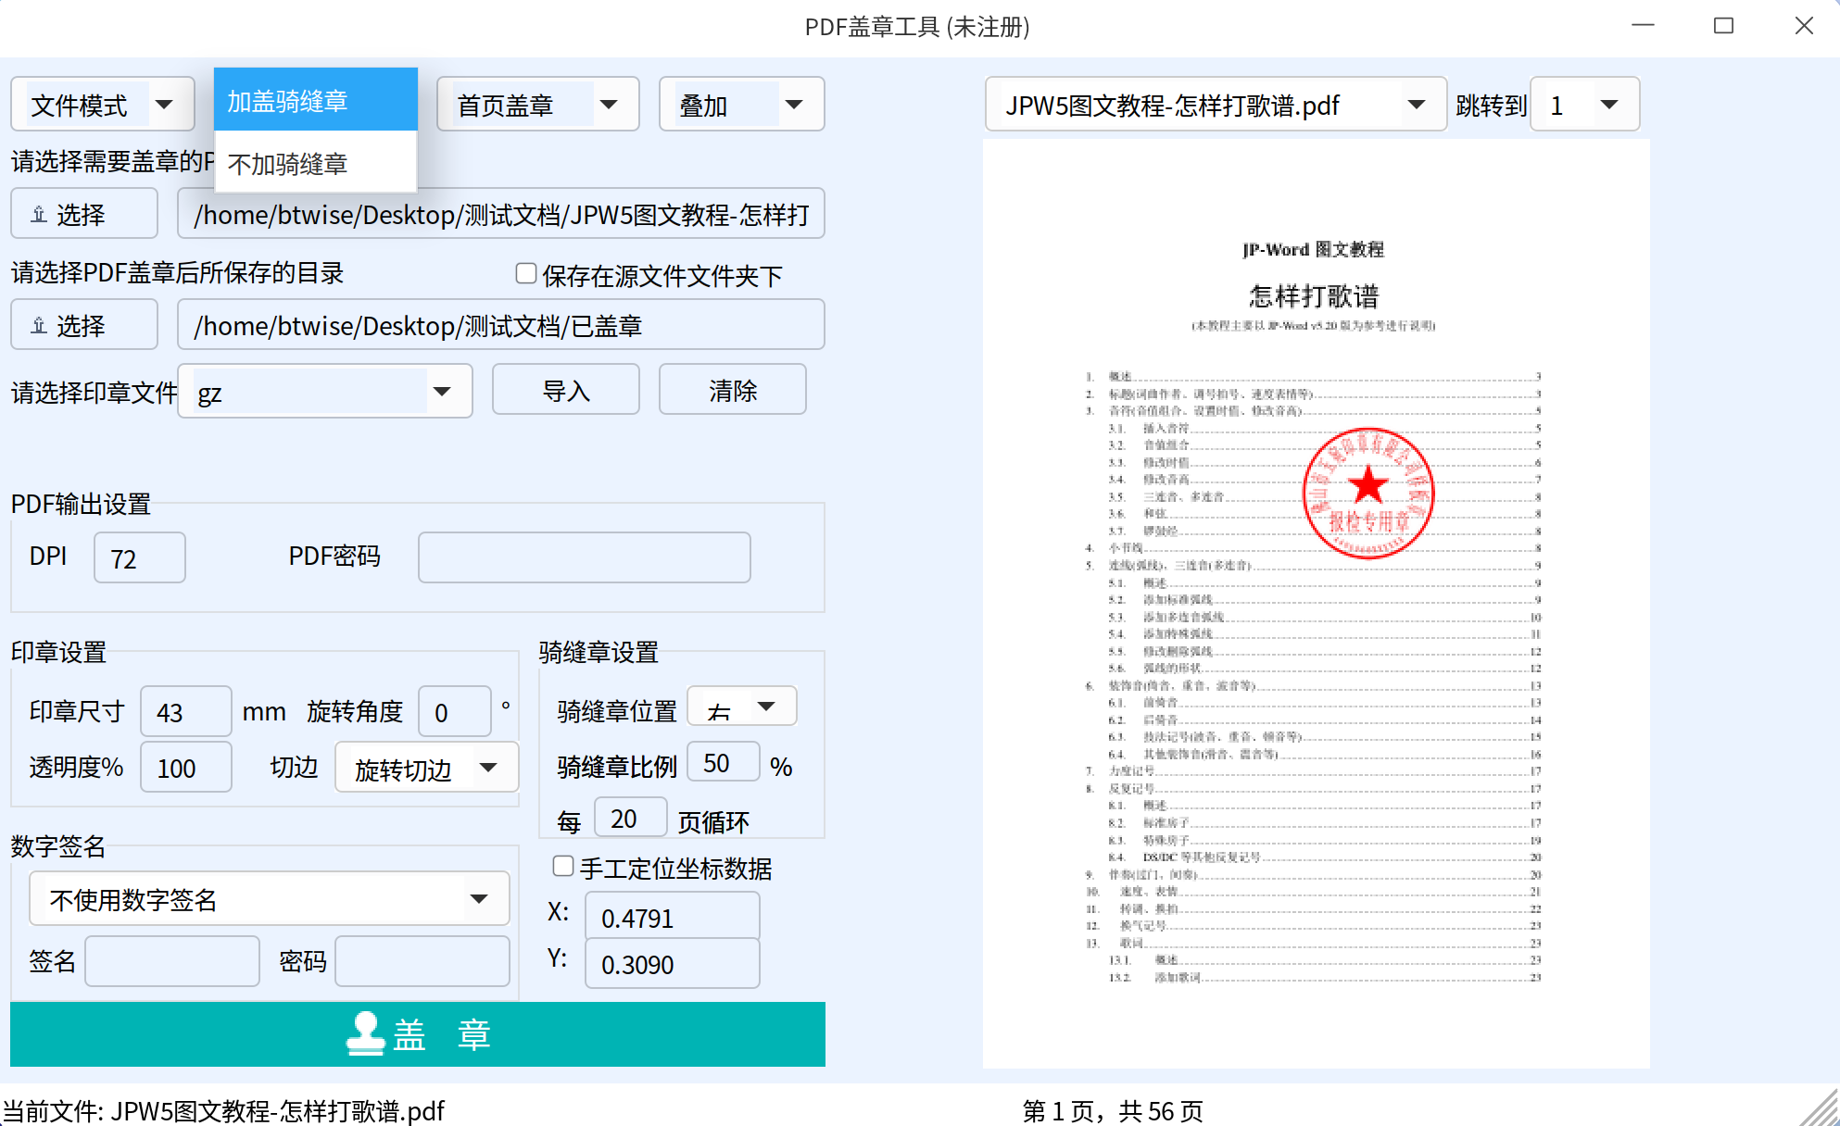1840x1126 pixels.
Task: Click the 清除 button
Action: coord(733,390)
